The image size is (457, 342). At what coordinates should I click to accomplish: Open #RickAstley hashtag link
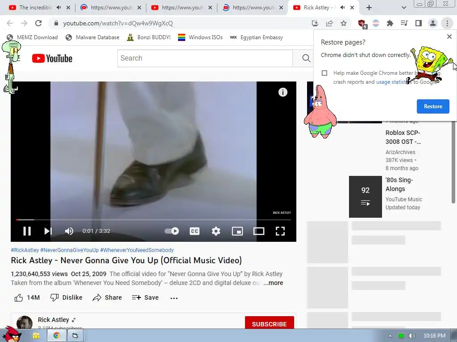click(25, 250)
